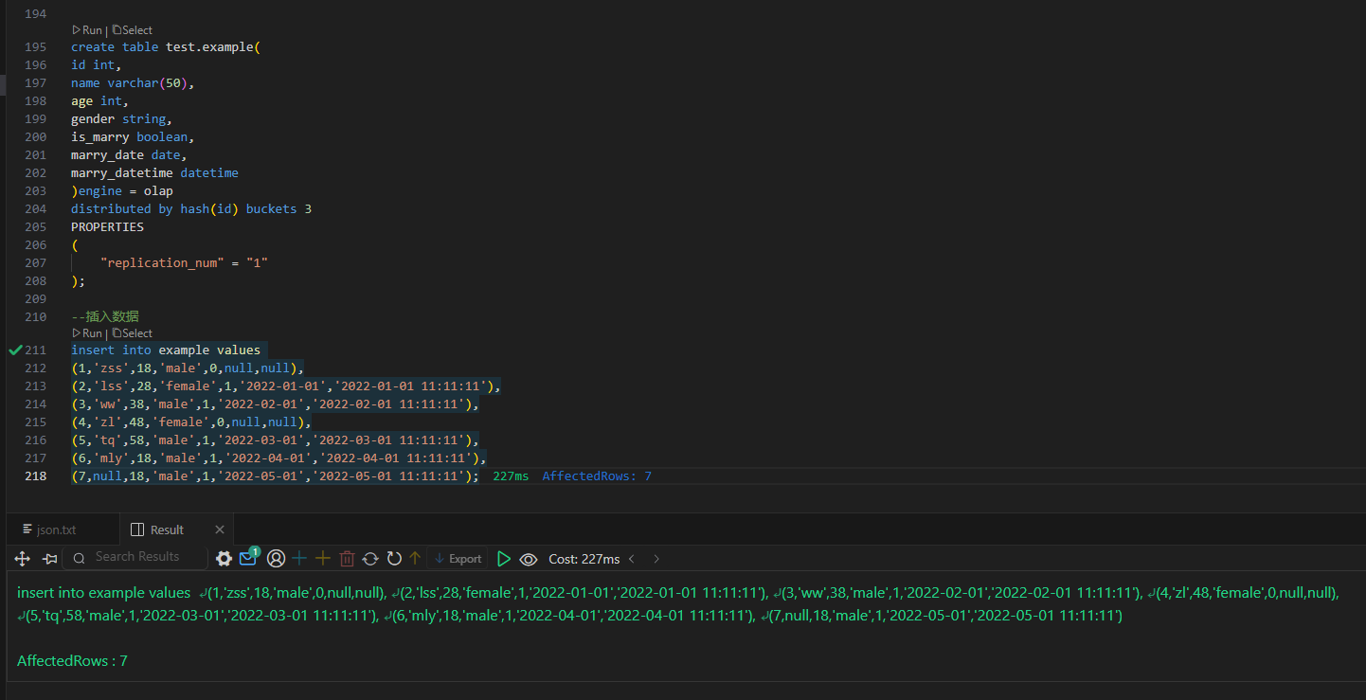Open result settings gear icon
The image size is (1366, 700).
point(224,559)
